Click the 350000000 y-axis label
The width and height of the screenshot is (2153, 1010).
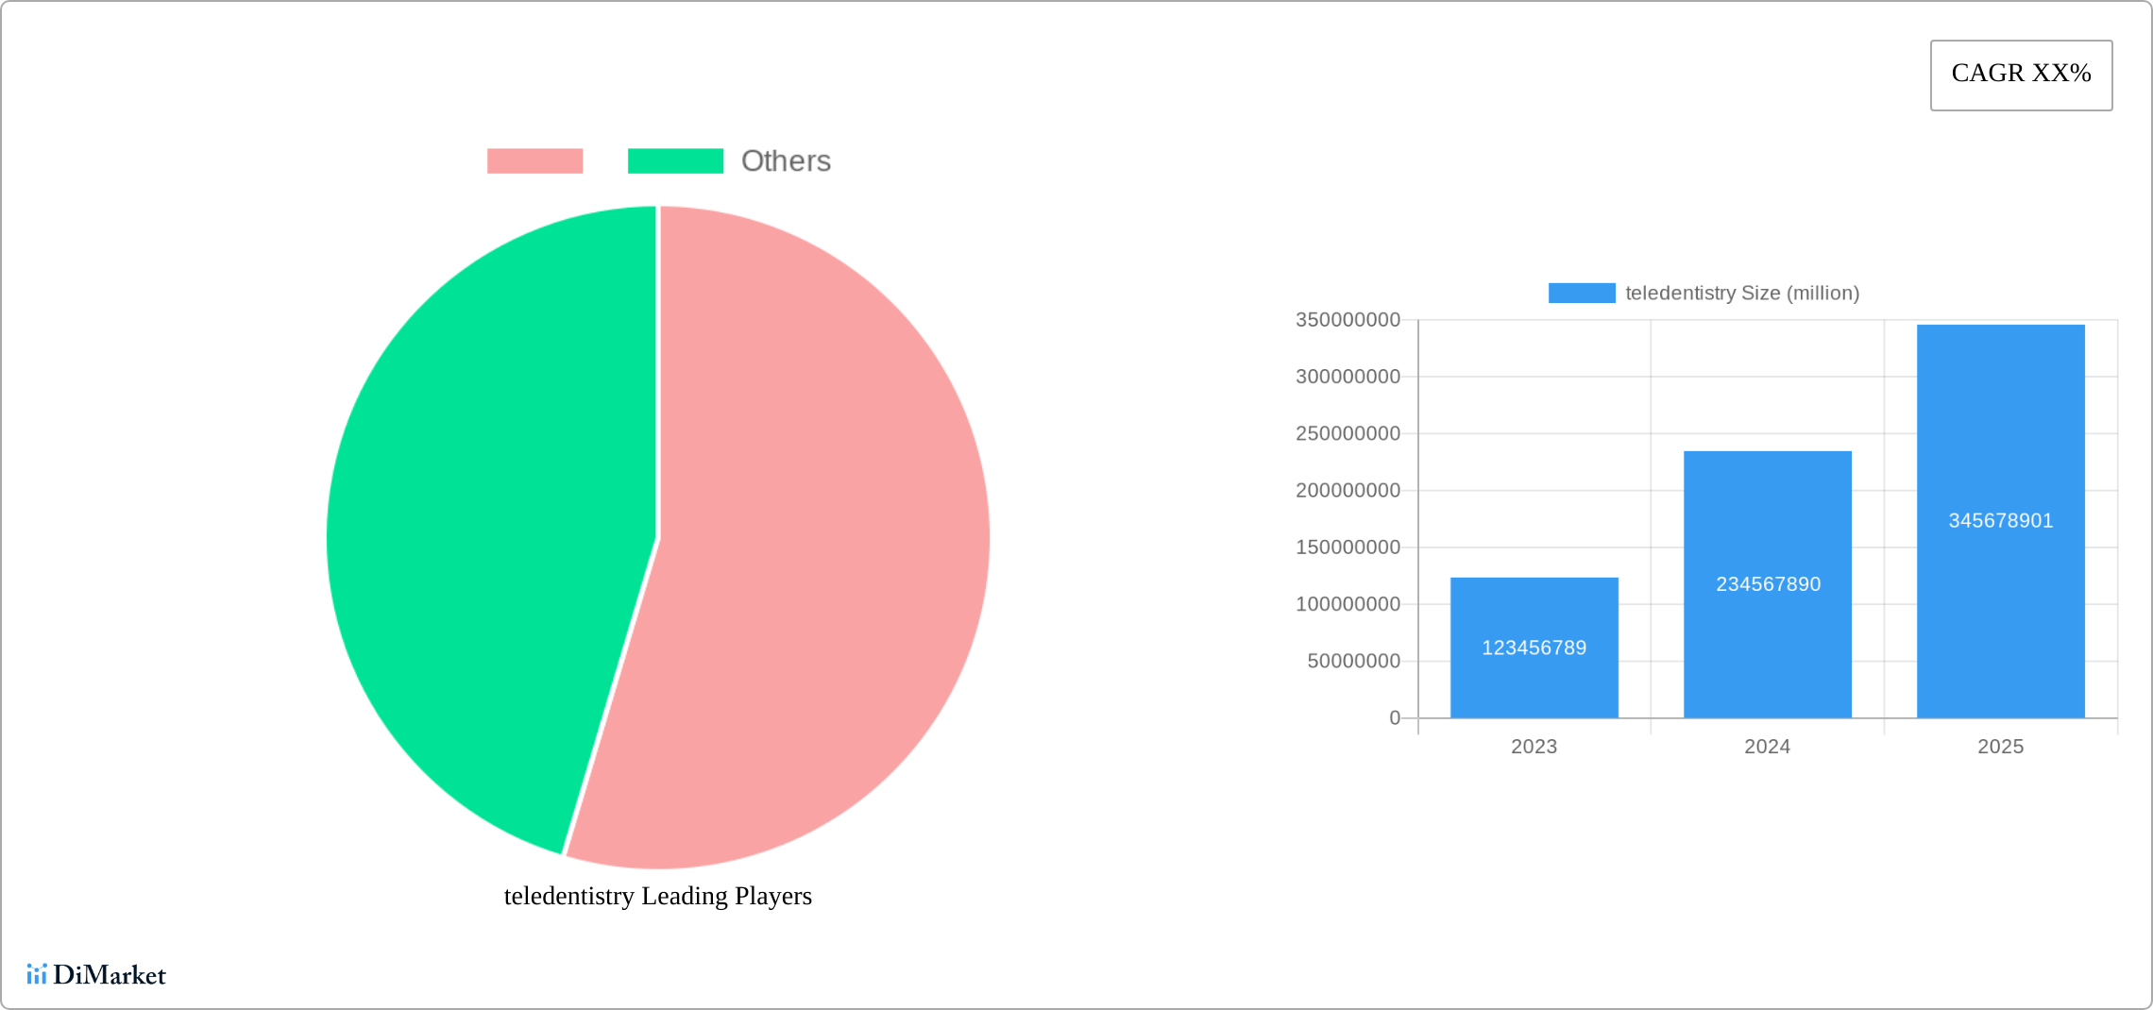coord(1348,320)
